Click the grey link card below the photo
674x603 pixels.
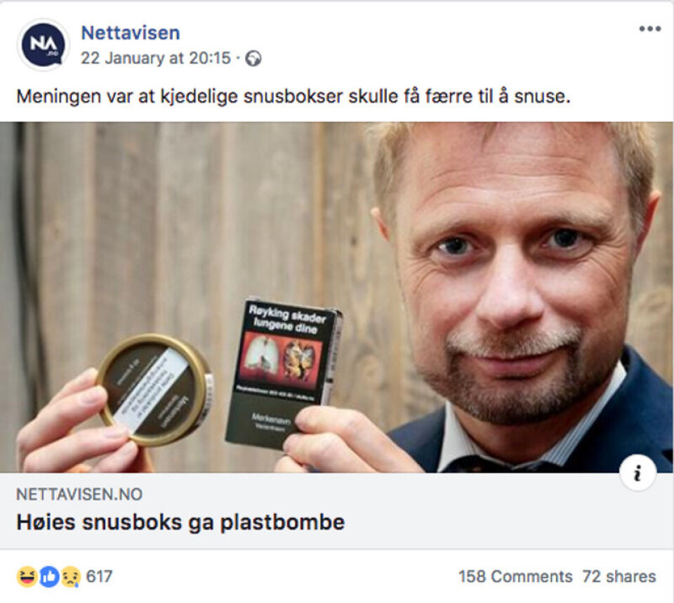click(x=337, y=511)
